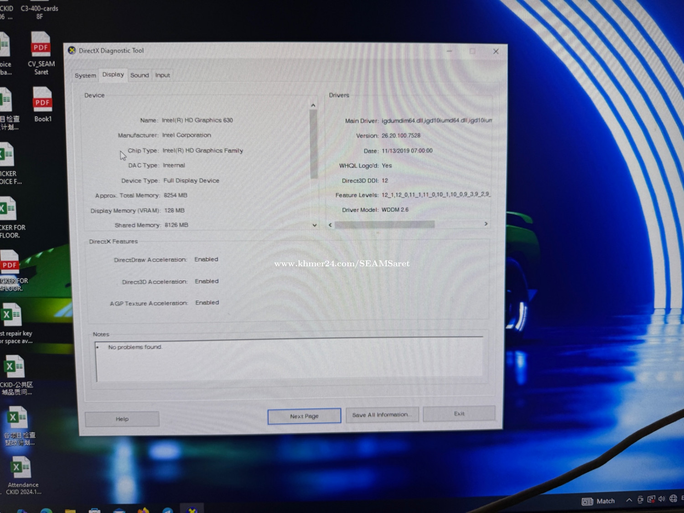This screenshot has width=684, height=513.
Task: Click the Device panel vertical scrollbar thumb
Action: pyautogui.click(x=314, y=144)
